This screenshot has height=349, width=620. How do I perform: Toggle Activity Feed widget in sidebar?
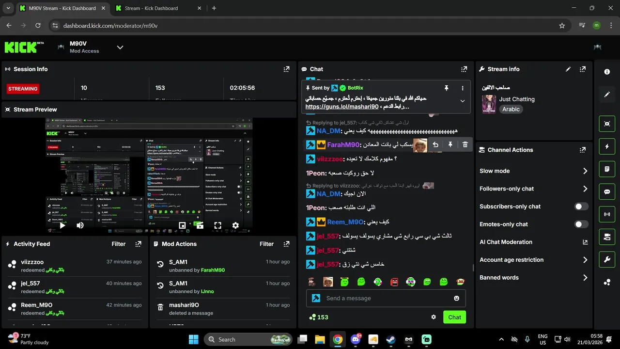click(x=607, y=146)
